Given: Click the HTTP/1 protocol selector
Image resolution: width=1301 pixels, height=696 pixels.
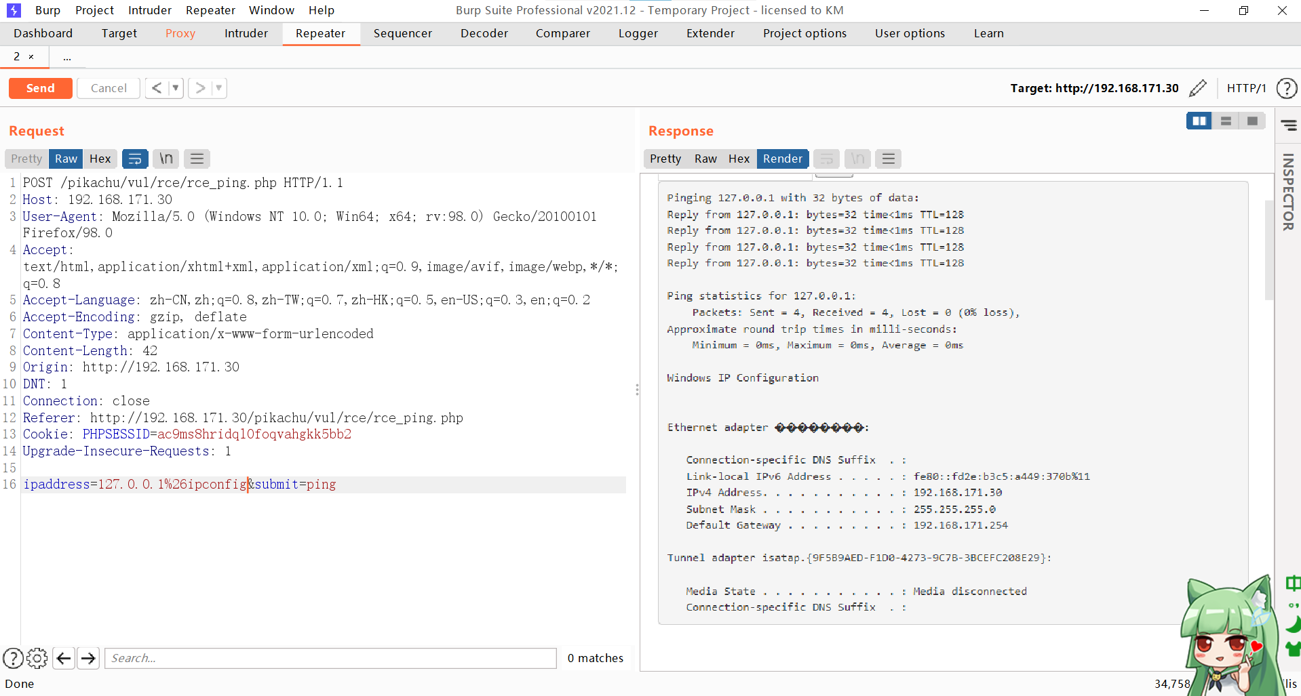Looking at the screenshot, I should point(1247,88).
